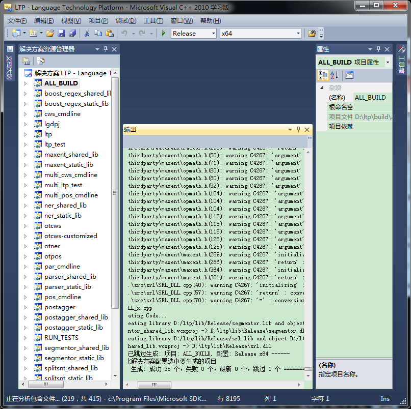Click the 项目文件 property row
The height and width of the screenshot is (409, 411).
tap(358, 117)
